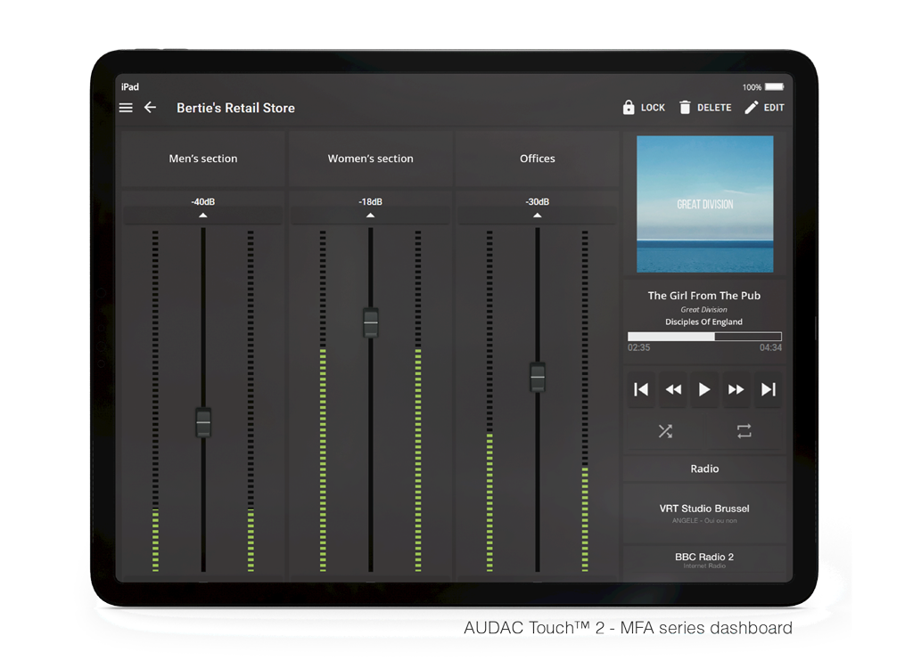The width and height of the screenshot is (913, 668).
Task: Choose BBC Radio 2 station
Action: click(704, 559)
